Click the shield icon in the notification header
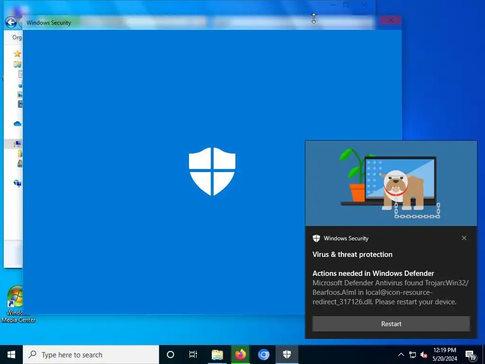The image size is (485, 364). (316, 238)
